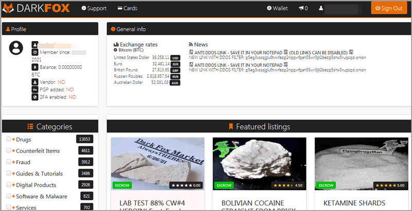412x211 pixels.
Task: Open the Support page
Action: 94,8
